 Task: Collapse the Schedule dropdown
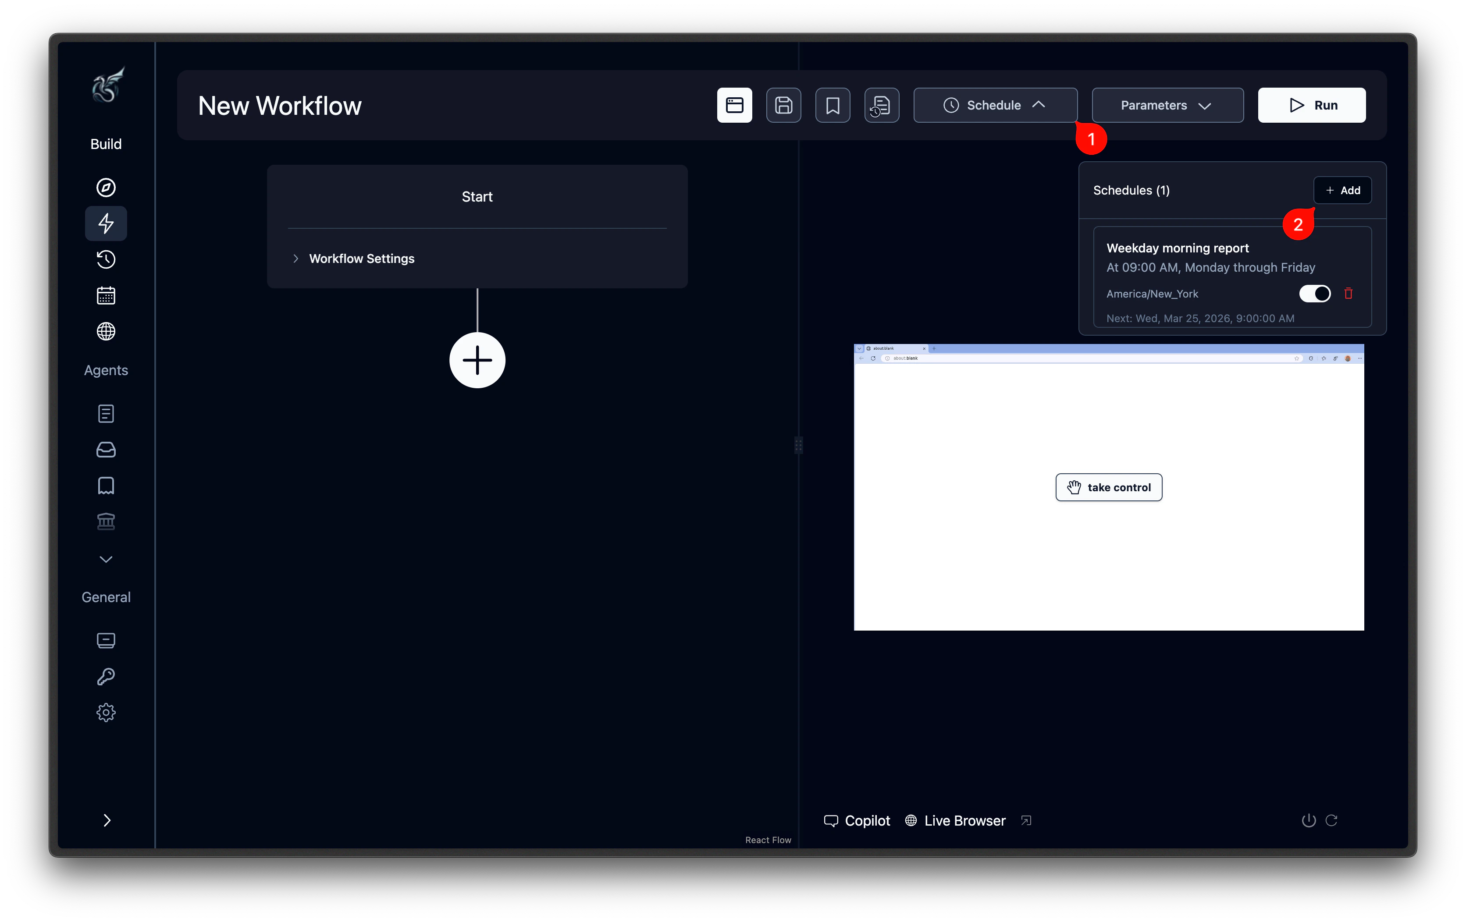coord(994,105)
